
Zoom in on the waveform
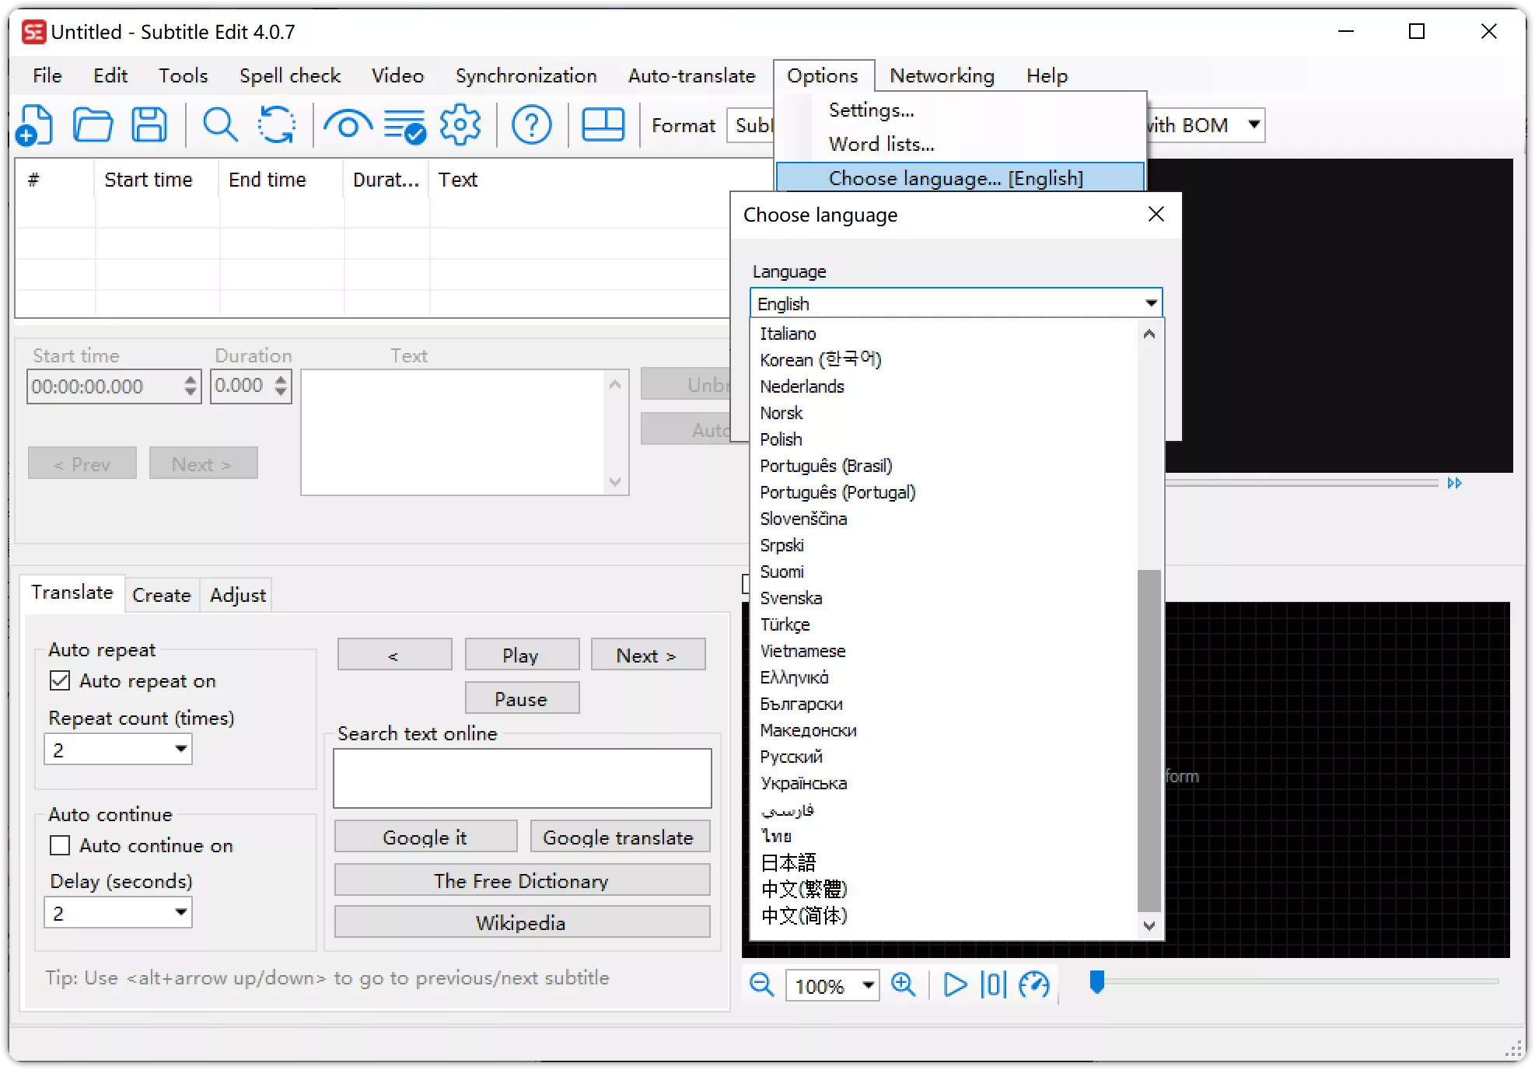[x=903, y=985]
